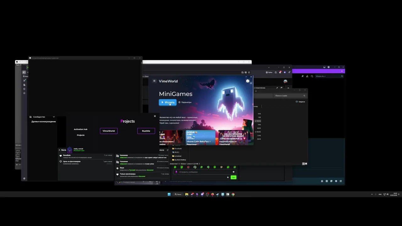Click the pin icon in the purple window toolbar
This screenshot has width=402, height=226.
(x=303, y=76)
